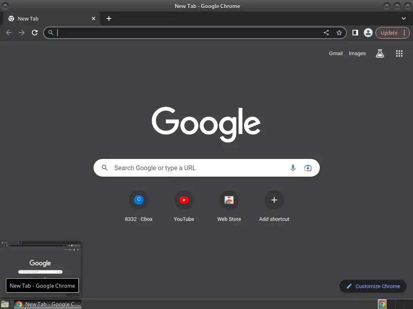Focus the address bar field
This screenshot has height=309, width=413.
point(195,33)
